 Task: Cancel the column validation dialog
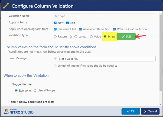pos(150,111)
